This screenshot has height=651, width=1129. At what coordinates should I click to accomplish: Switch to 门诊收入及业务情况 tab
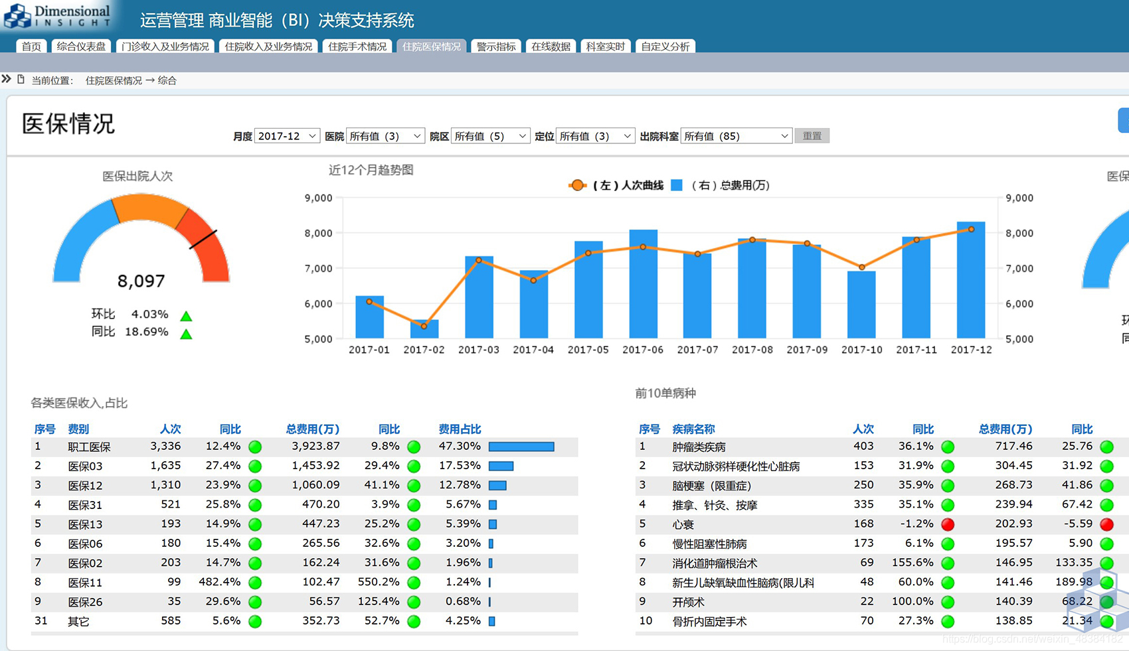(165, 46)
